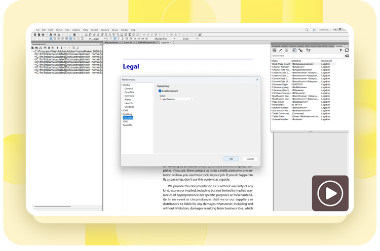The width and height of the screenshot is (380, 251).
Task: Clear the Variables panel search field
Action: coord(347,56)
